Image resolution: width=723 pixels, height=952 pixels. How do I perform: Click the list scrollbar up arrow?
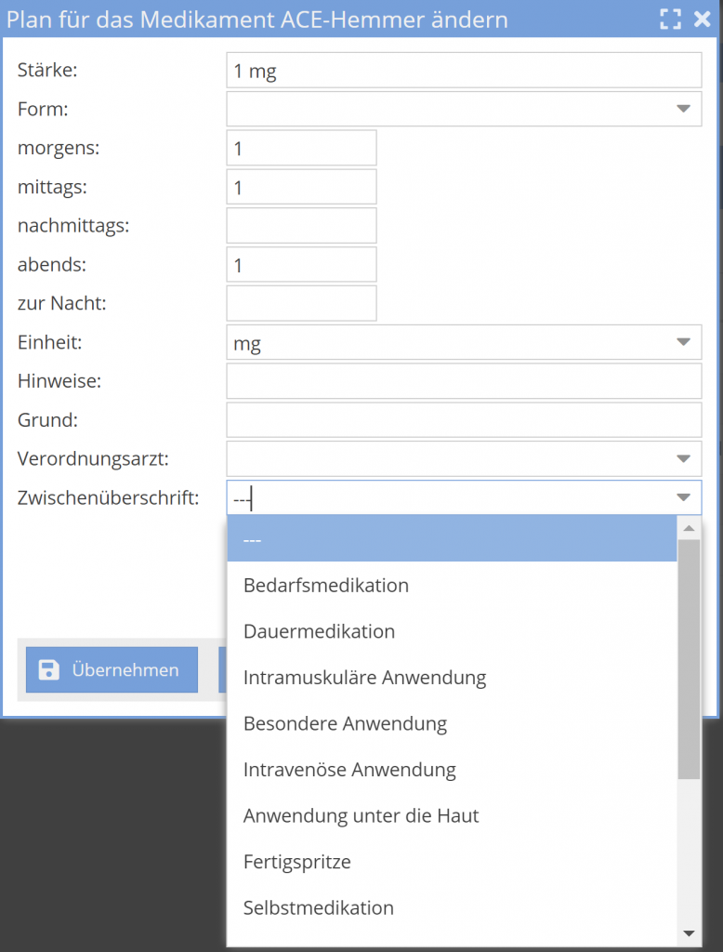[x=689, y=528]
